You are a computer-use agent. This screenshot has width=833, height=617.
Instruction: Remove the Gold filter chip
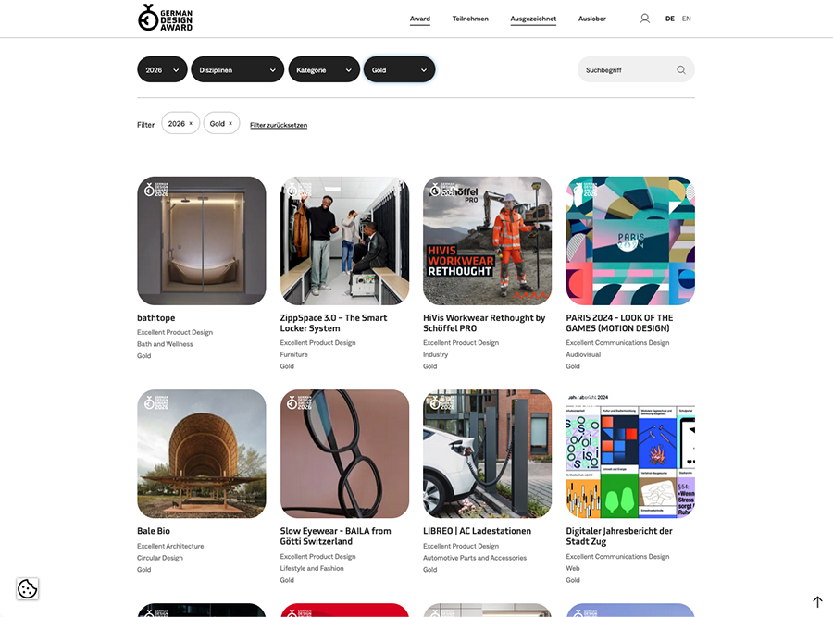tap(230, 124)
